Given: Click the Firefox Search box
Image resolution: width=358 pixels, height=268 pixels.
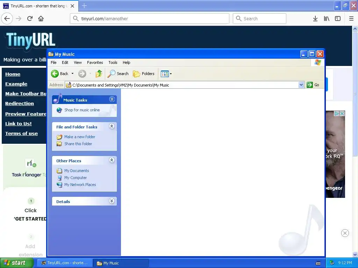Looking at the screenshot, I should click(259, 18).
